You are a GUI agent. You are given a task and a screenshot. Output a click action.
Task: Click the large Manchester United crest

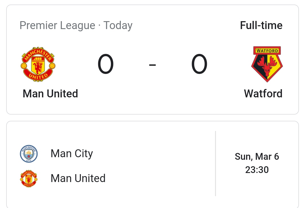38,64
